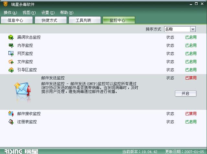Open the 帮助(H) menu

(x=67, y=13)
